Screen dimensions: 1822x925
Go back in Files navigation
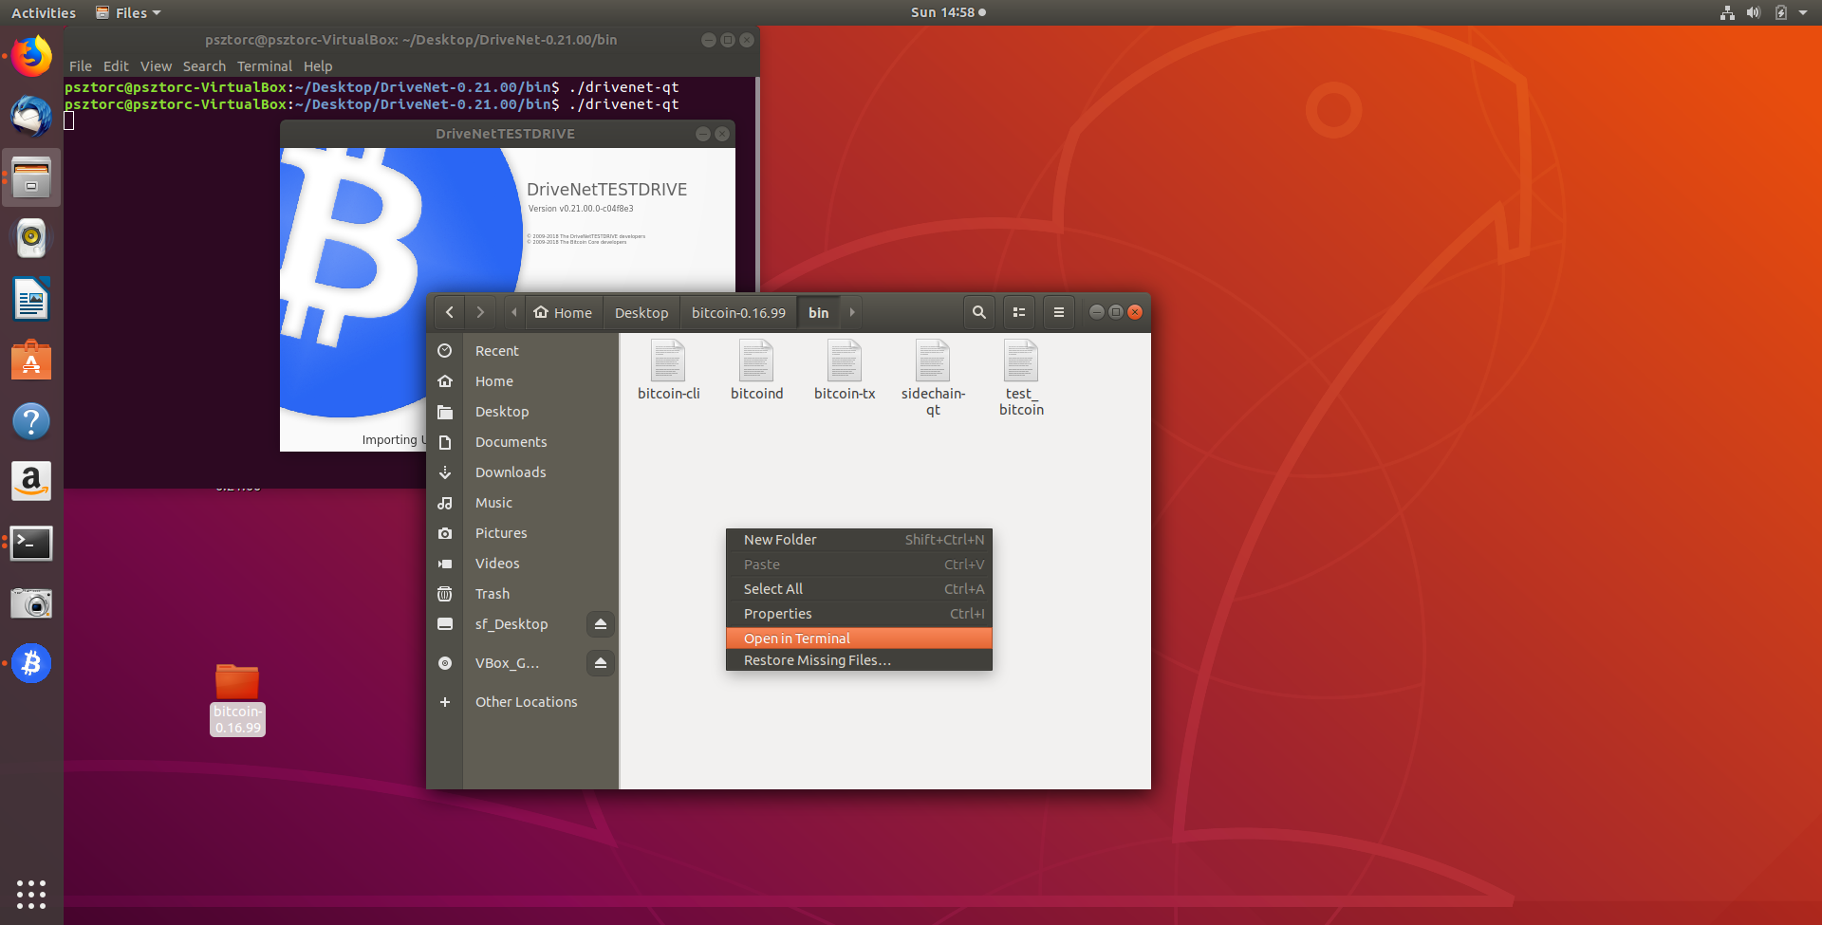click(450, 312)
